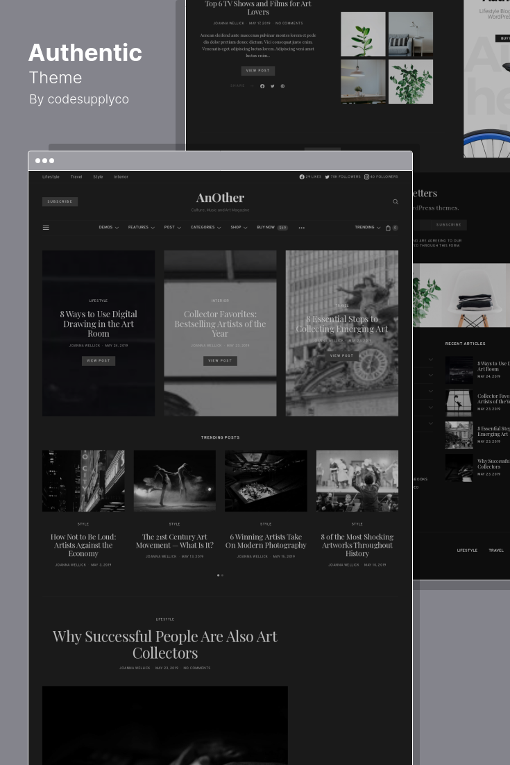Open '8 of the Most Shocking Artworks' article

pyautogui.click(x=357, y=545)
